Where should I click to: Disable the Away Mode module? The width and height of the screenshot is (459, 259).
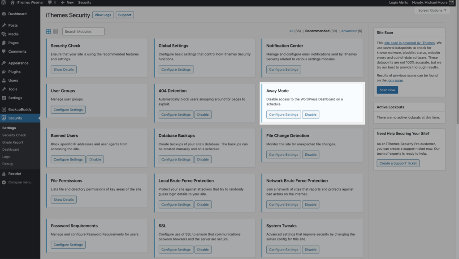tap(311, 115)
